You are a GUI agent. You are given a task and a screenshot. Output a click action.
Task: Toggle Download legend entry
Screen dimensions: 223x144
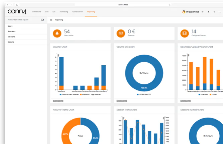pyautogui.click(x=203, y=94)
